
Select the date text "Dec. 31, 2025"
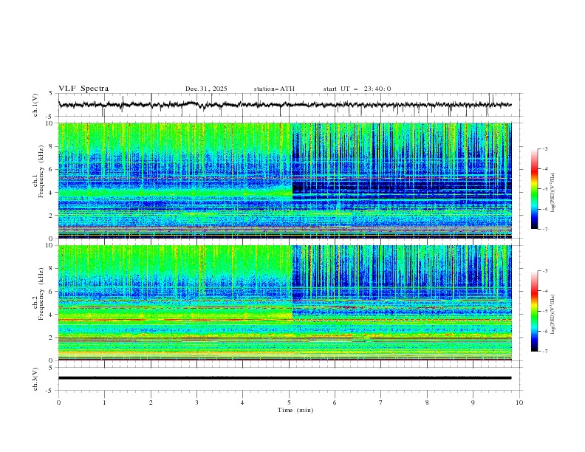(x=206, y=89)
